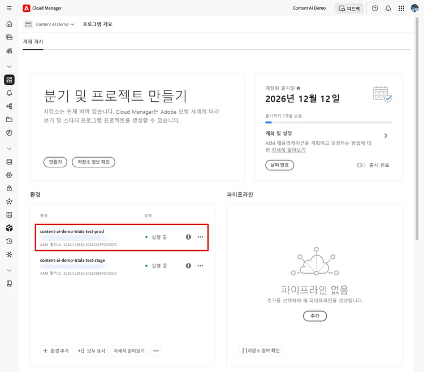The height and width of the screenshot is (372, 424).
Task: Open the environments database icon in sidebar
Action: [x=9, y=162]
